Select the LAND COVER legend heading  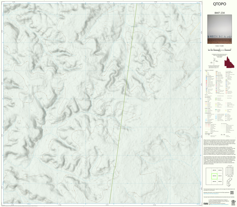pyautogui.click(x=207, y=108)
